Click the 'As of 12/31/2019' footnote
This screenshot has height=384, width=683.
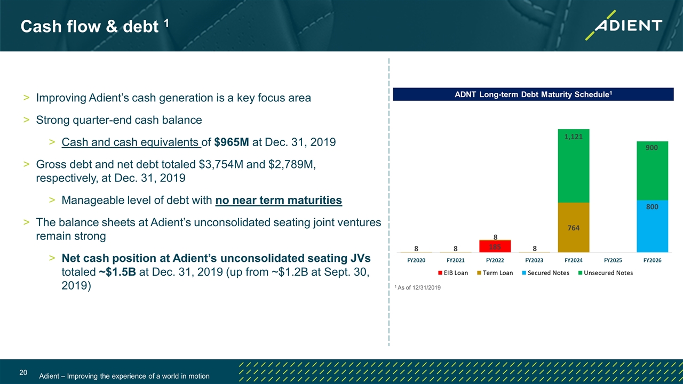(x=418, y=288)
